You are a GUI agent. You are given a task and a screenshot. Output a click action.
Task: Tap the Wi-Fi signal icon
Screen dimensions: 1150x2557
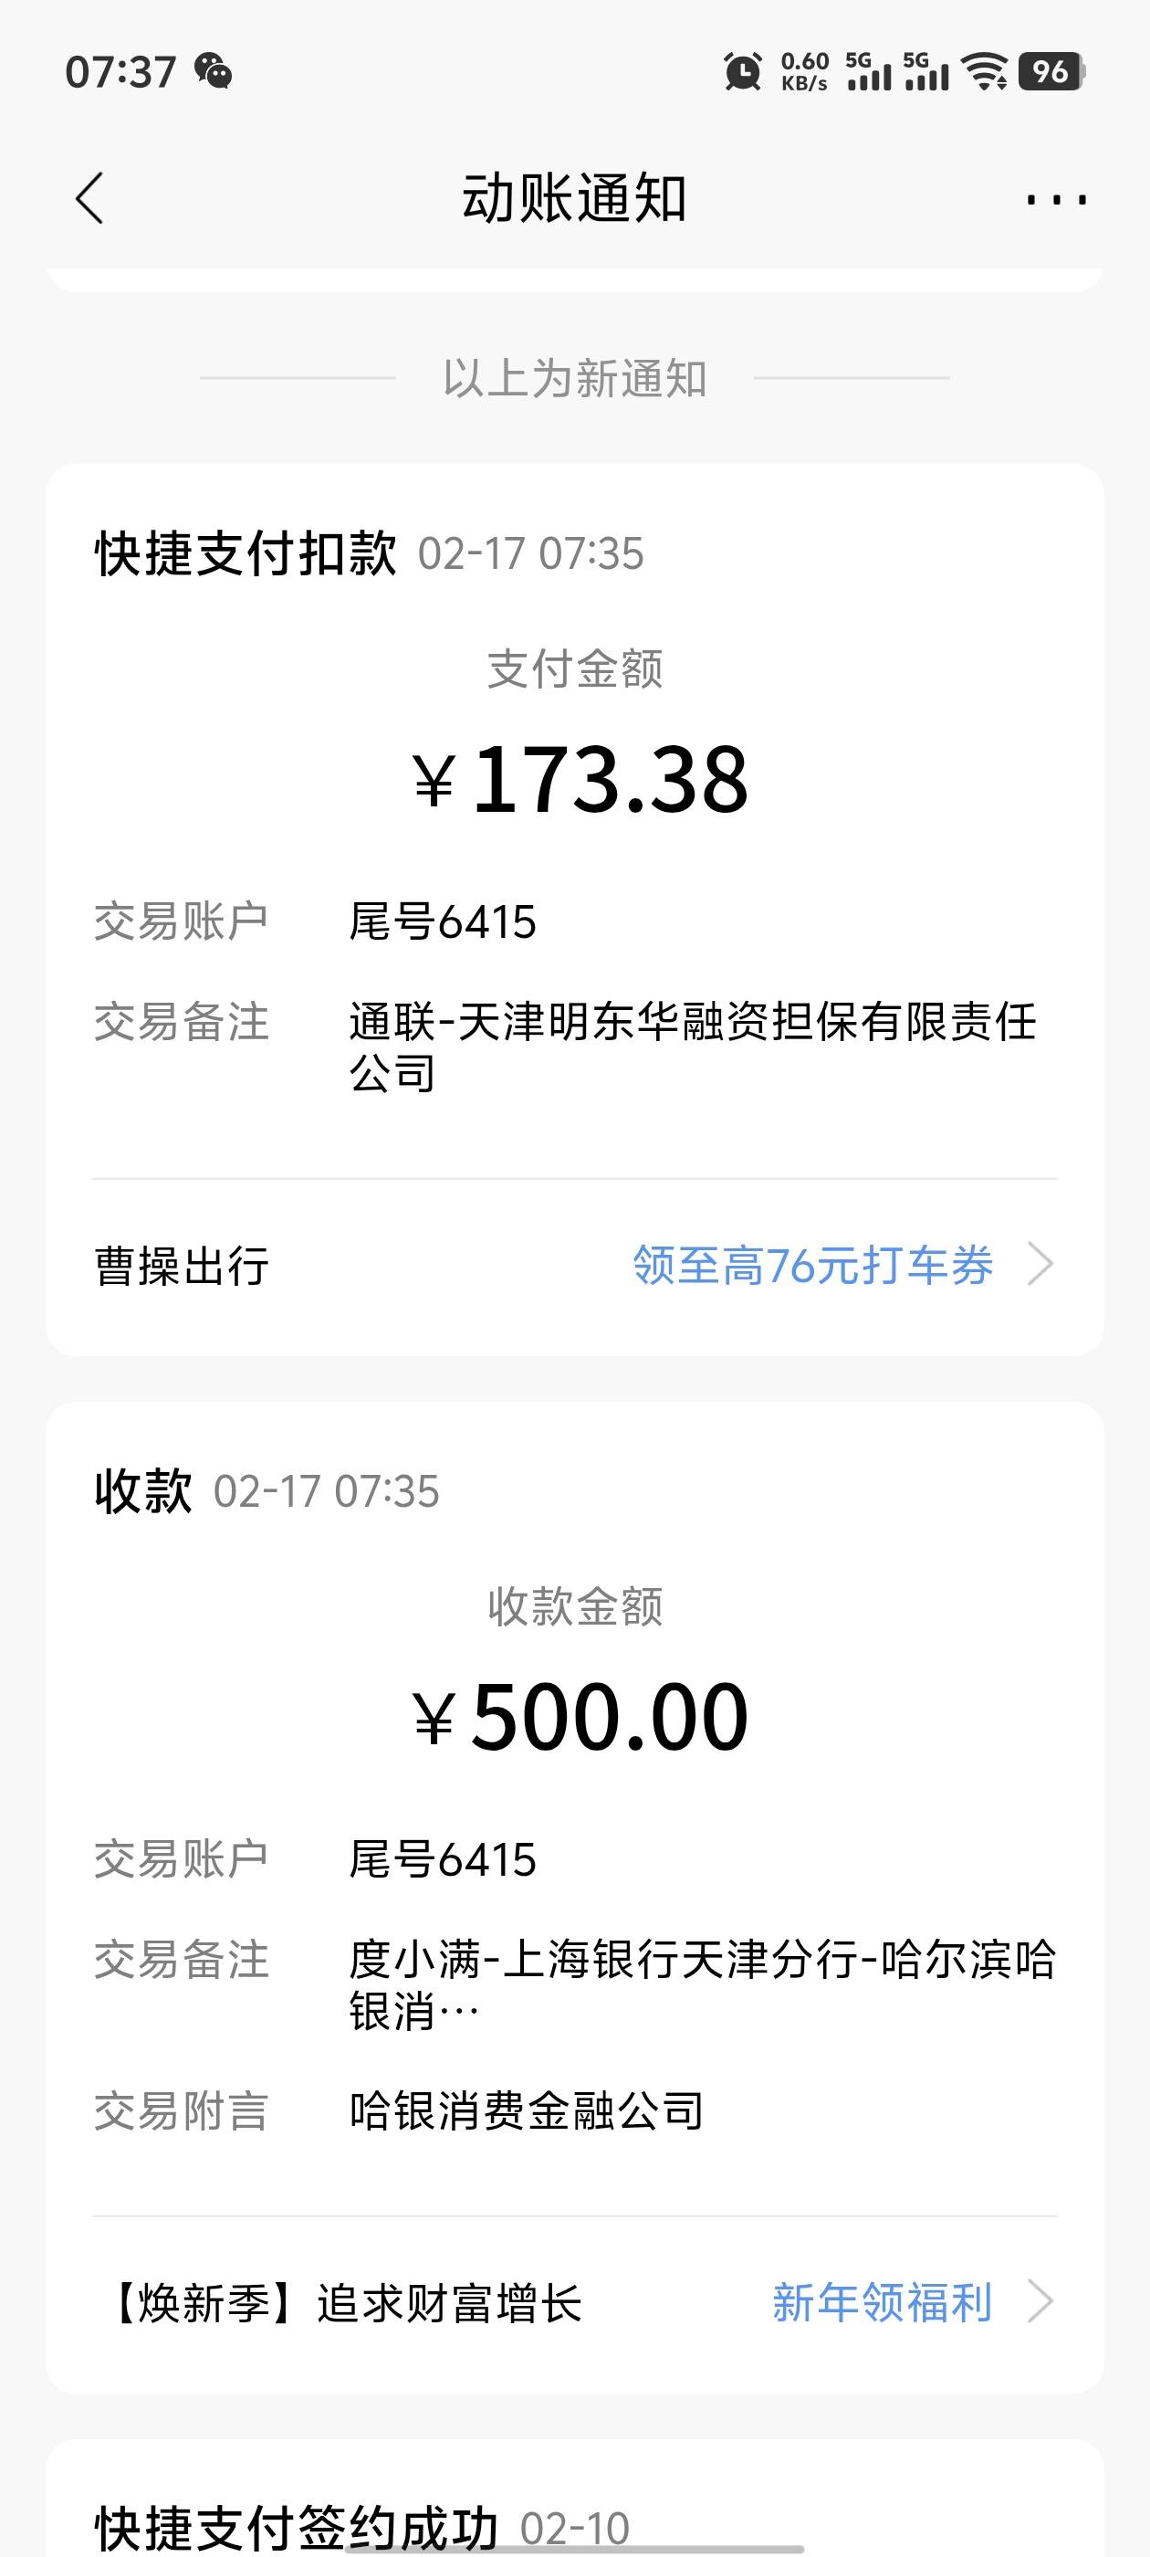click(986, 71)
